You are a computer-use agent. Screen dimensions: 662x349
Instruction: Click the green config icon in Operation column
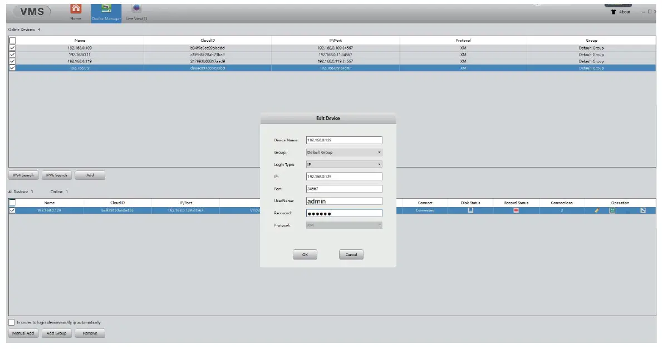pyautogui.click(x=612, y=210)
